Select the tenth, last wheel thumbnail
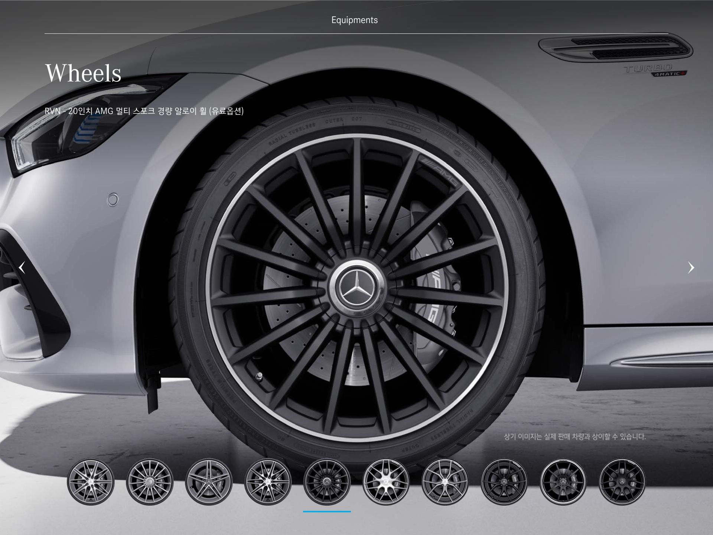 point(622,482)
